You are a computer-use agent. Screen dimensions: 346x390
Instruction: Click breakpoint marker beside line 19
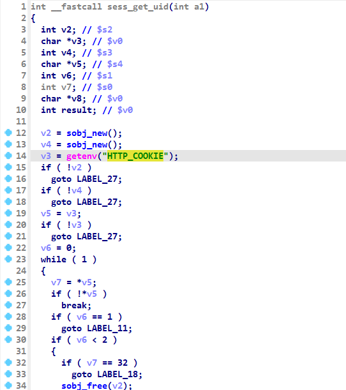[x=8, y=213]
